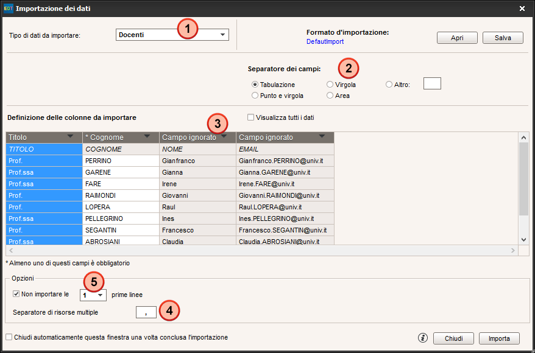Select the Area separator option
This screenshot has width=535, height=353.
[330, 96]
